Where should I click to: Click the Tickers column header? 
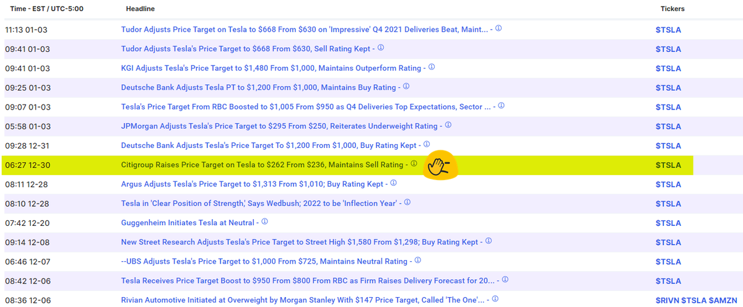point(672,9)
